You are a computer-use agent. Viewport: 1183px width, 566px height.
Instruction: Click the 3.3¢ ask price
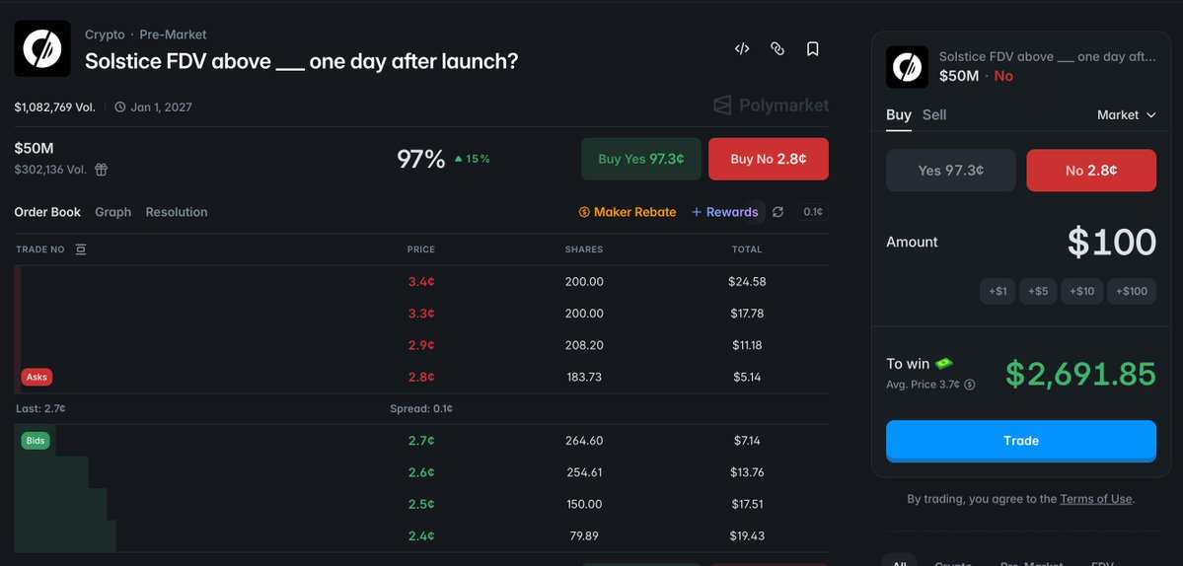coord(421,314)
